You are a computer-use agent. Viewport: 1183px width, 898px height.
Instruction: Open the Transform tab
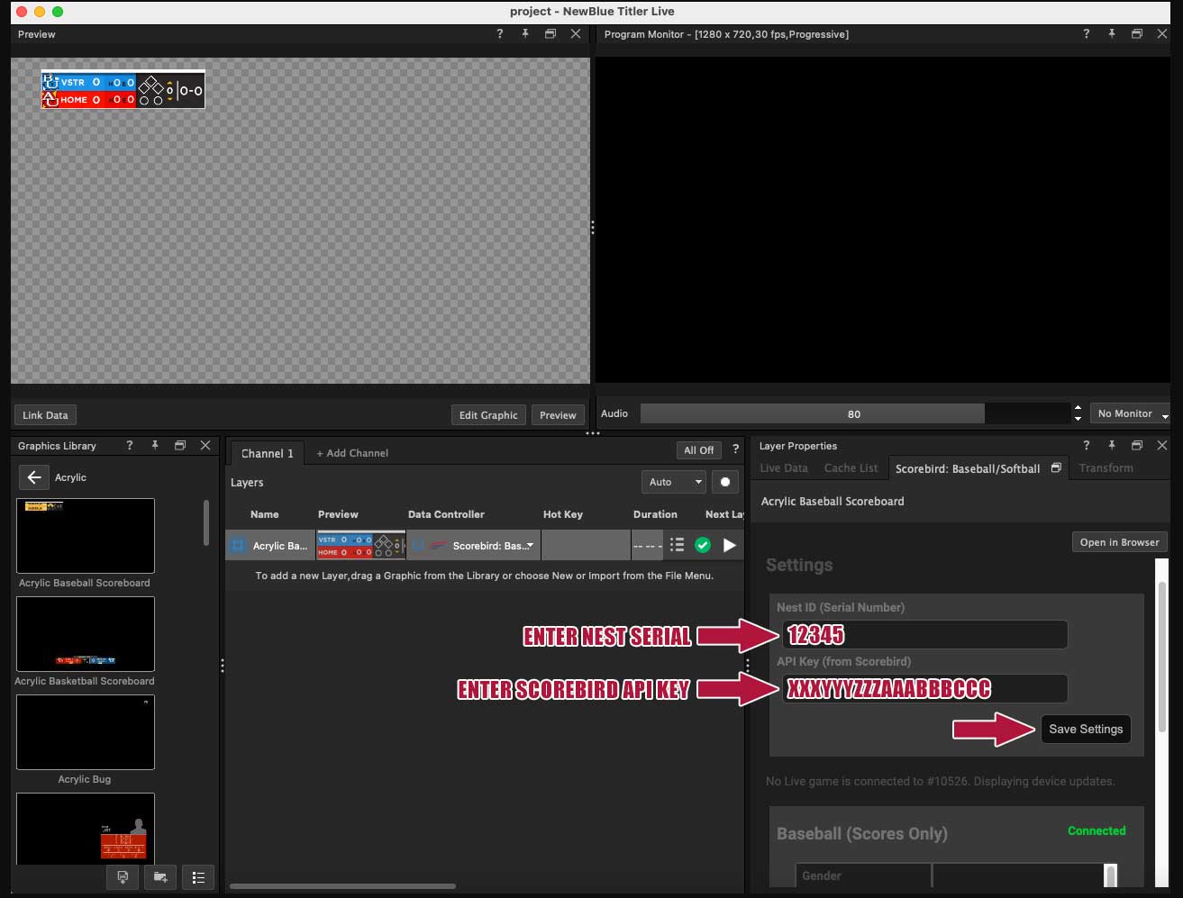(x=1106, y=468)
